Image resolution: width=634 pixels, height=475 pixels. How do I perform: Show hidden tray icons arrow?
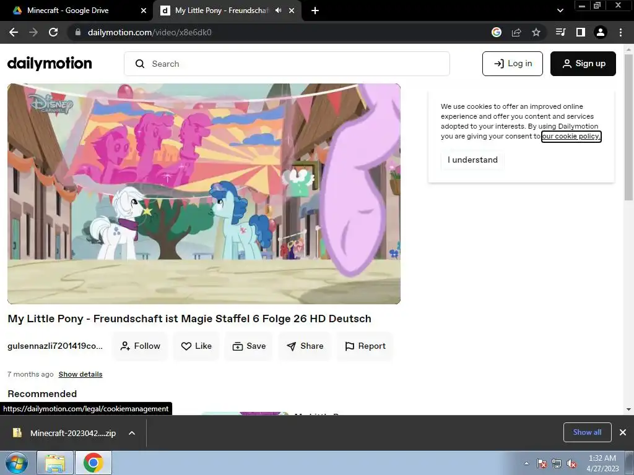(x=526, y=463)
